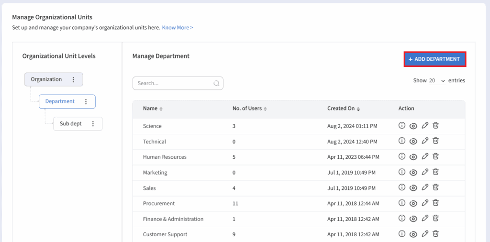View Procurement department using eye icon

tap(413, 203)
